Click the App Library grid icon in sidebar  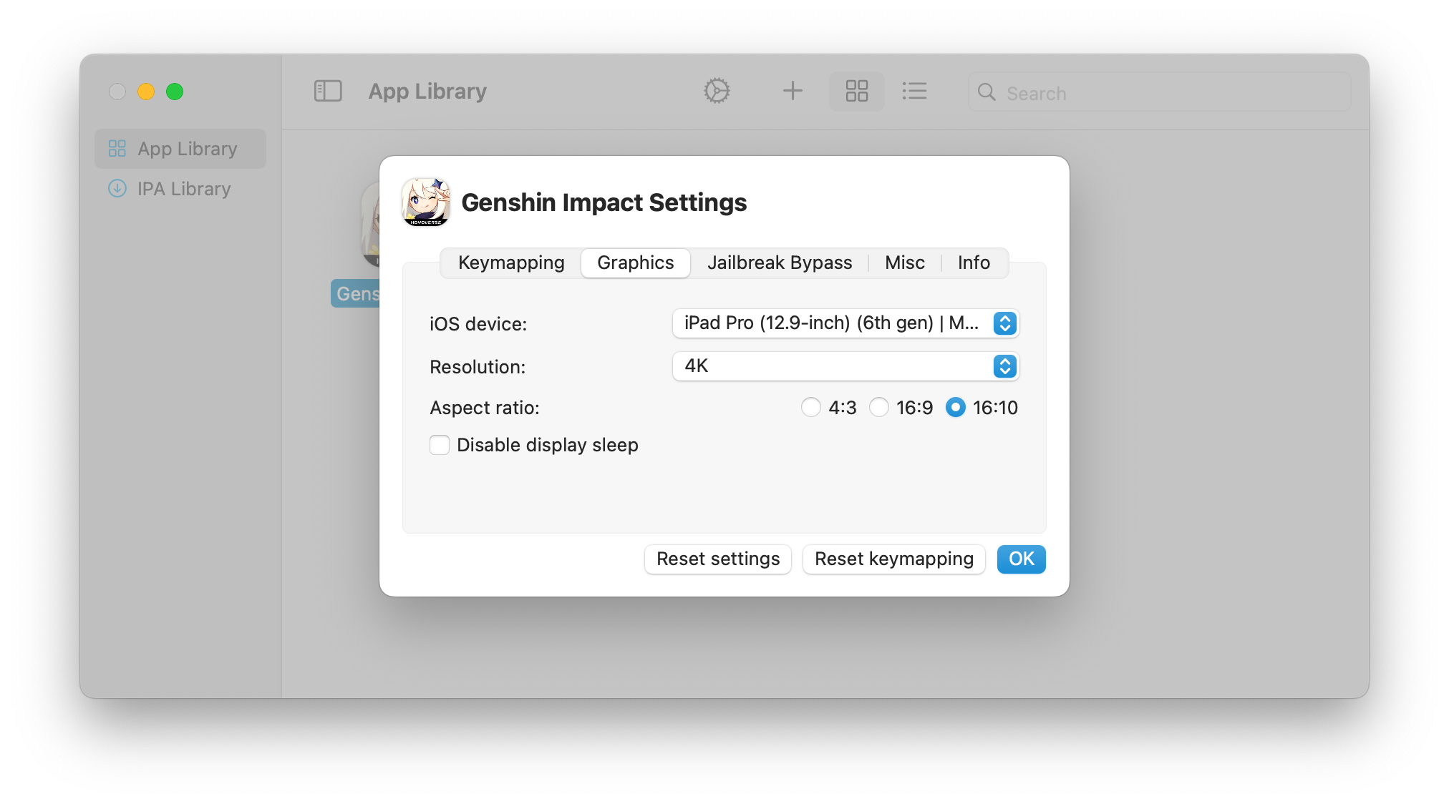tap(117, 149)
